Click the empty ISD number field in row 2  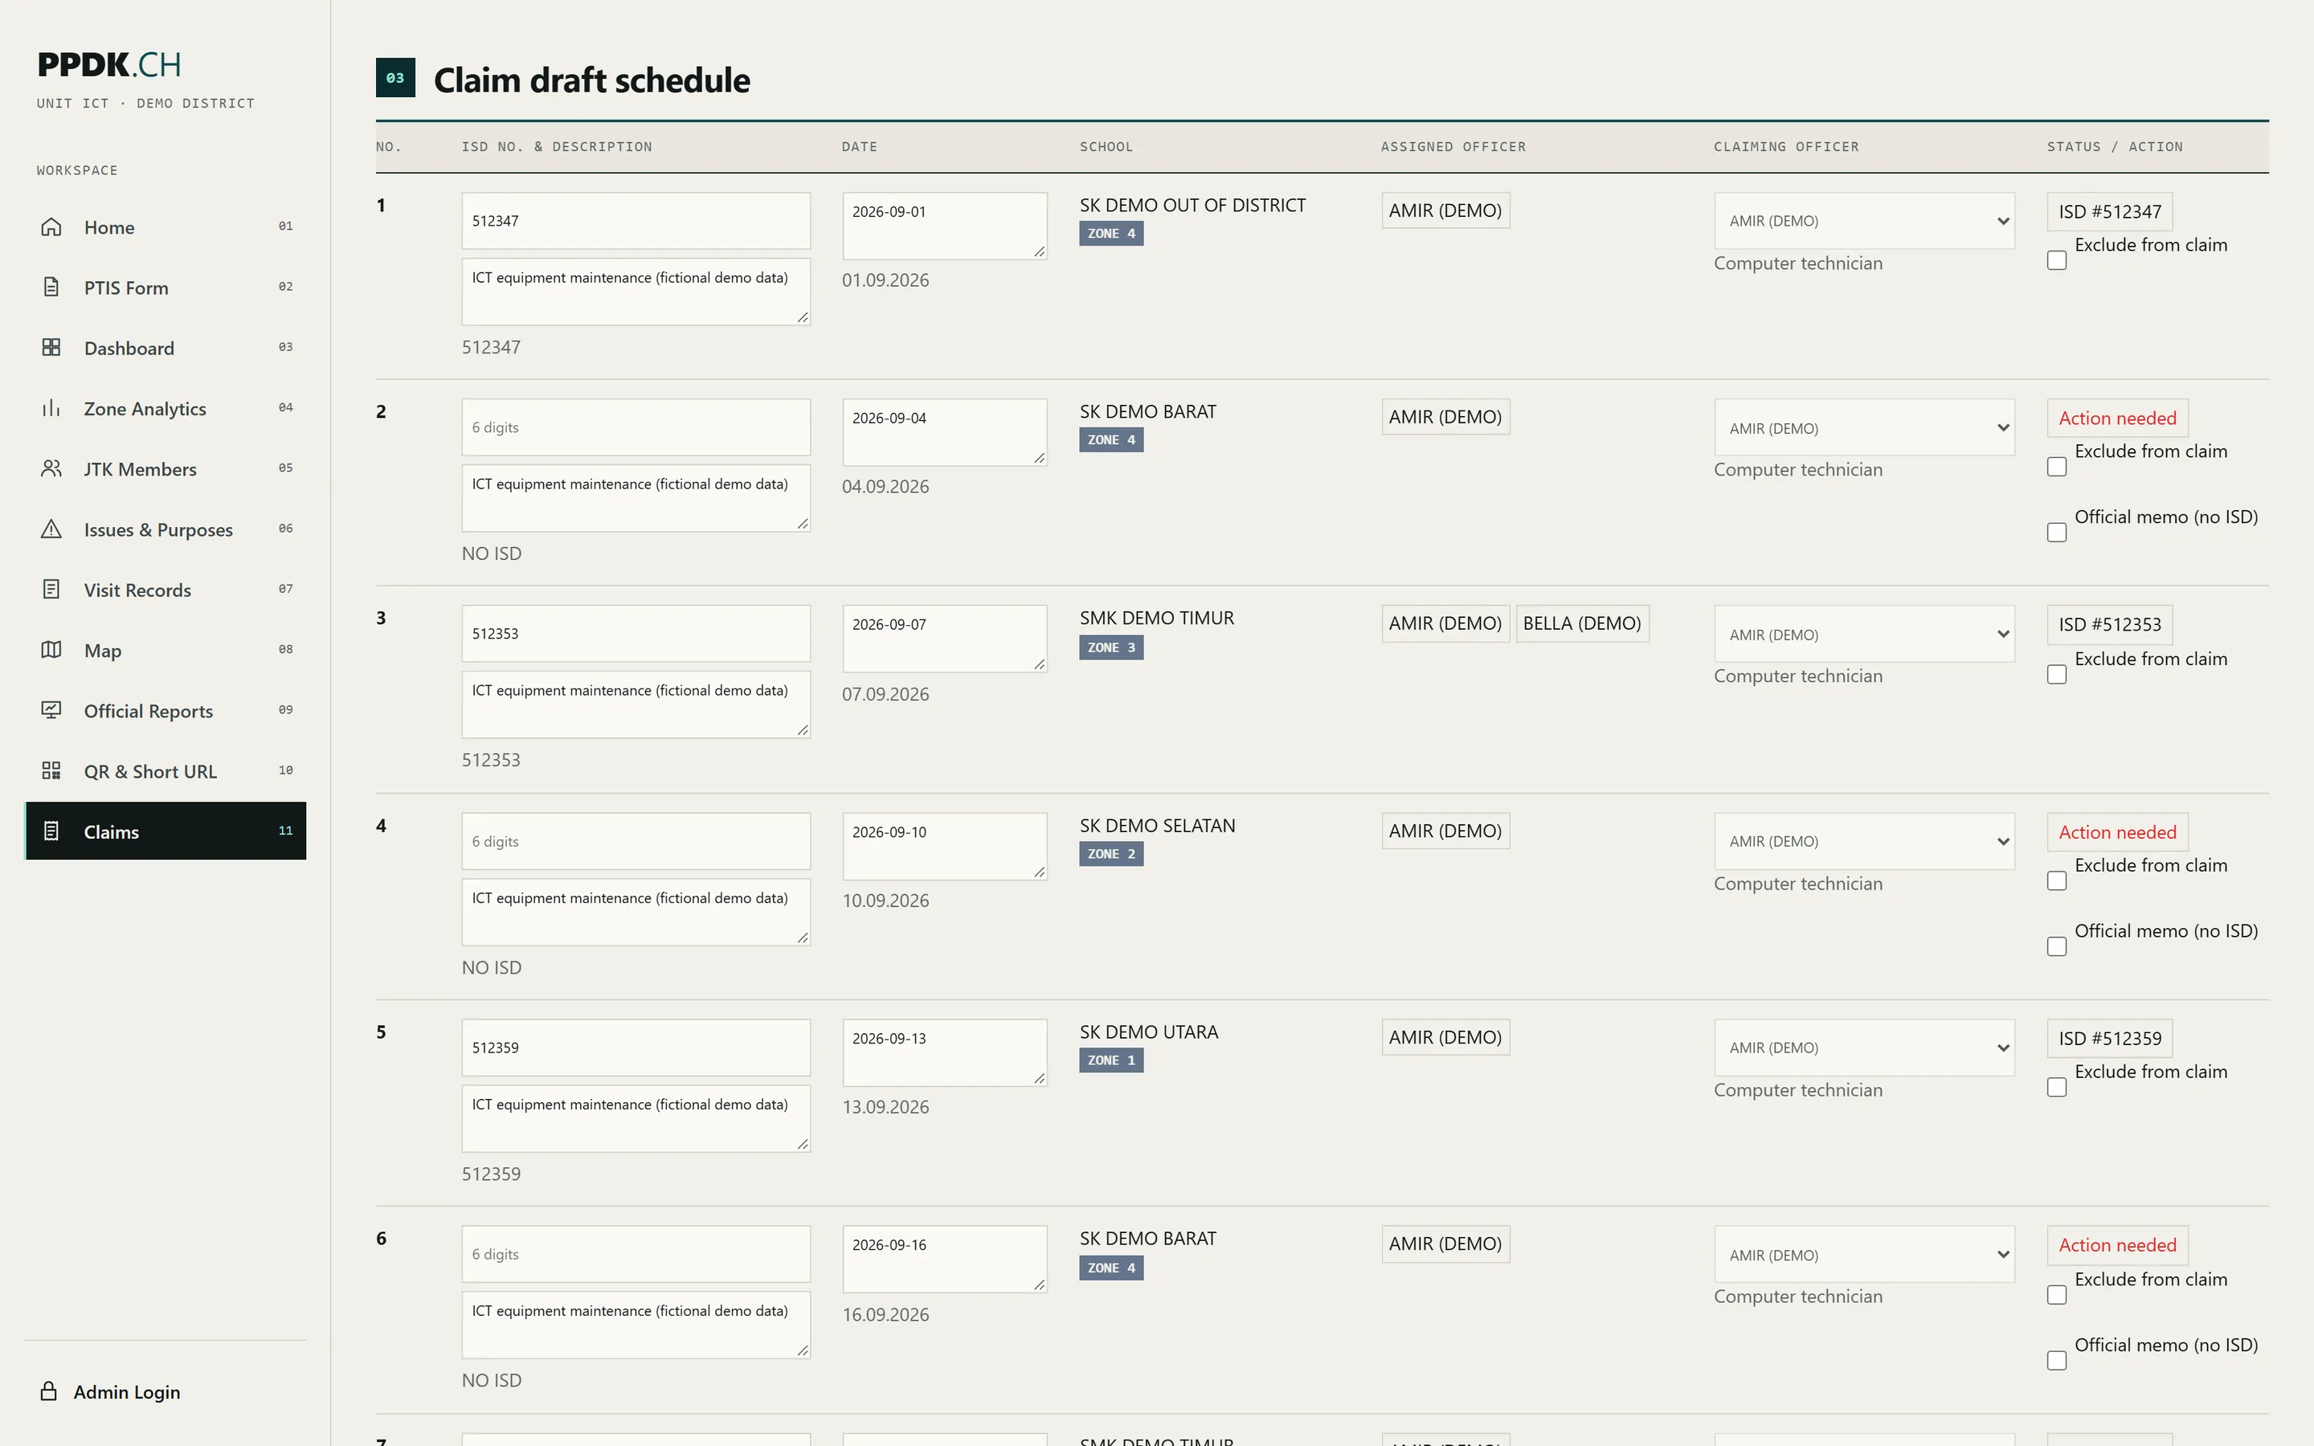(636, 427)
